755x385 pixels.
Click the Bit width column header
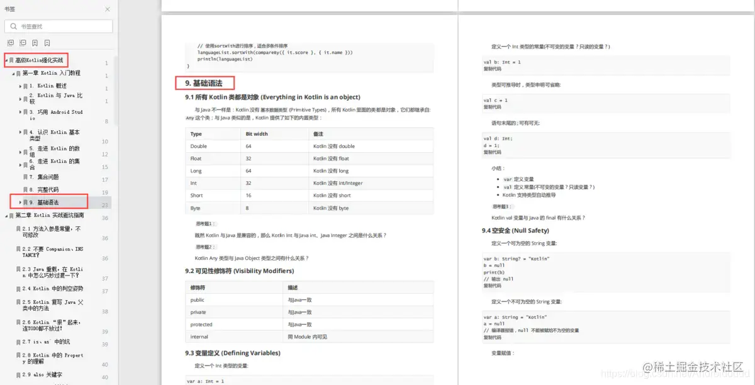point(275,134)
